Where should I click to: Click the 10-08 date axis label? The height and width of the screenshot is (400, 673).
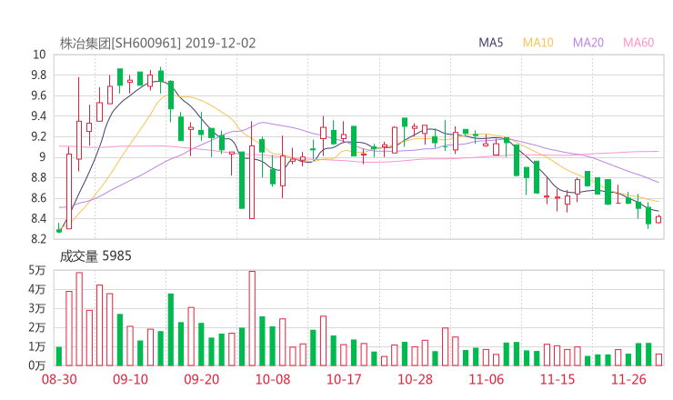(x=273, y=379)
